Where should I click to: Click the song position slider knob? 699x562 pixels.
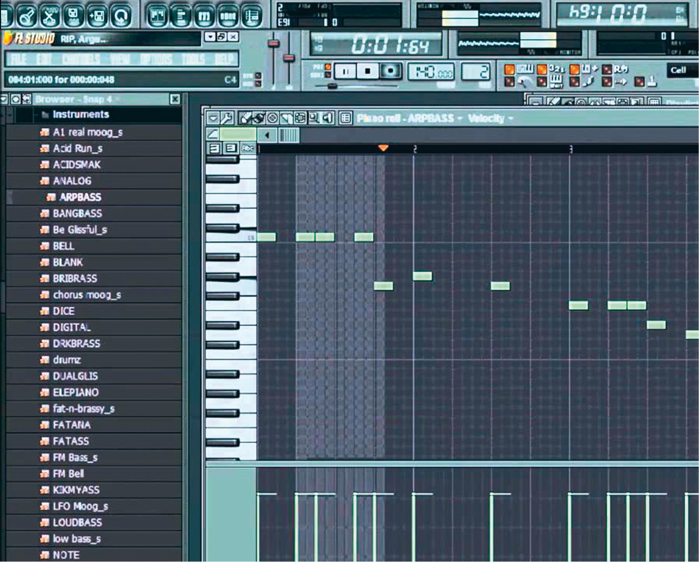pyautogui.click(x=332, y=86)
